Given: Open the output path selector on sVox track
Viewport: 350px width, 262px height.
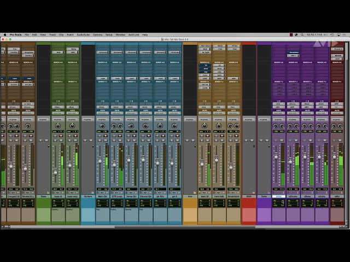Looking at the screenshot, I should (278, 107).
